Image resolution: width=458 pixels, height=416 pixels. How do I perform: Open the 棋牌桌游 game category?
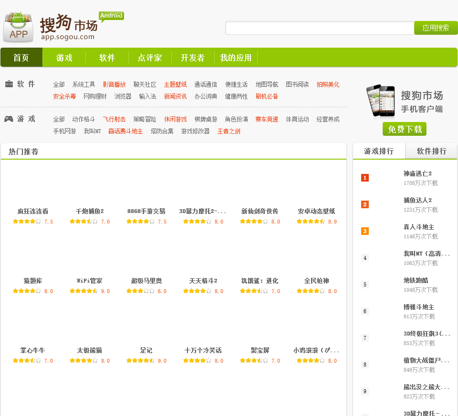click(x=206, y=119)
